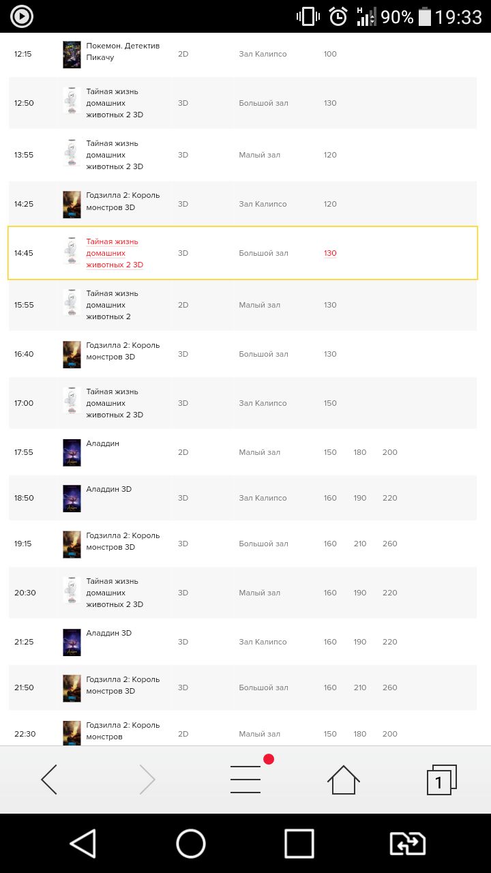Tap the Android back navigation triangle
The image size is (491, 873).
[x=83, y=844]
